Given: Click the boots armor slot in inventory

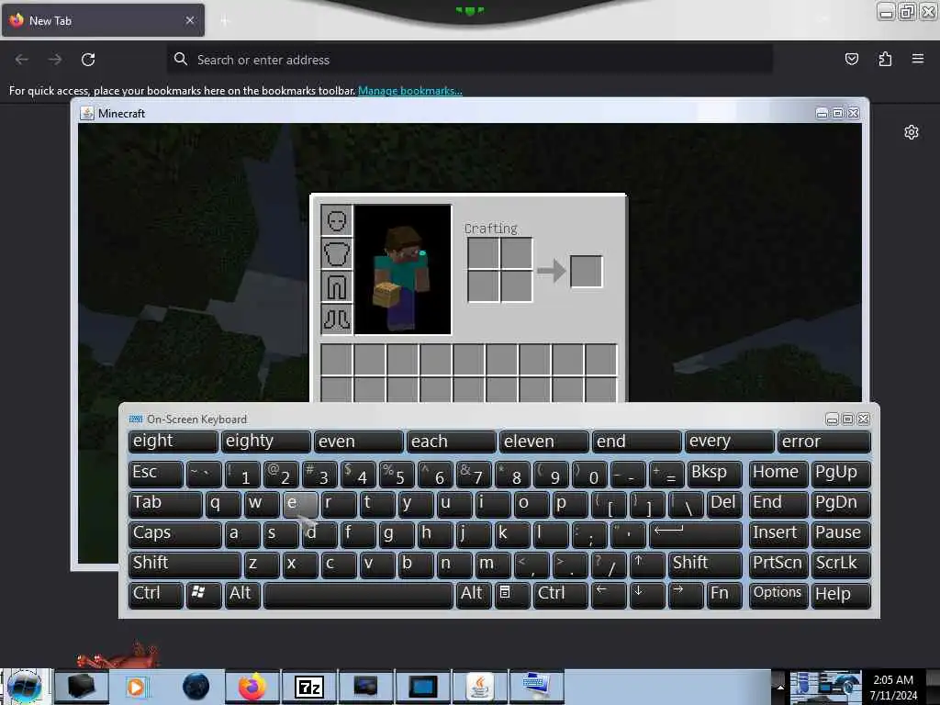Looking at the screenshot, I should 336,319.
